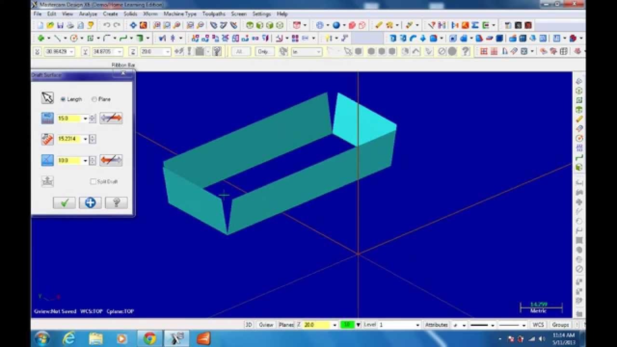Viewport: 617px width, 347px height.
Task: Click the green system color swatch
Action: 347,325
